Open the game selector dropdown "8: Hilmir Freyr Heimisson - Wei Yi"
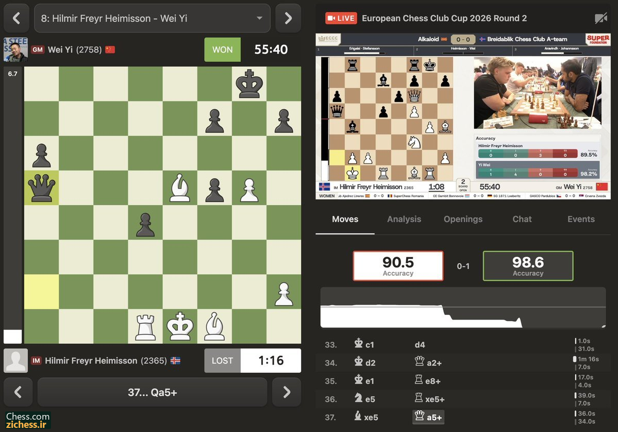Viewport: 618px width, 432px height. 152,18
